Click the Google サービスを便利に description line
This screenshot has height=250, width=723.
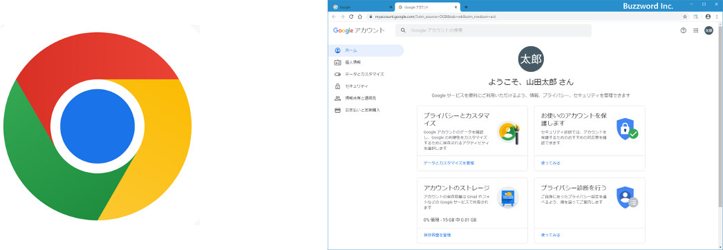(x=531, y=95)
